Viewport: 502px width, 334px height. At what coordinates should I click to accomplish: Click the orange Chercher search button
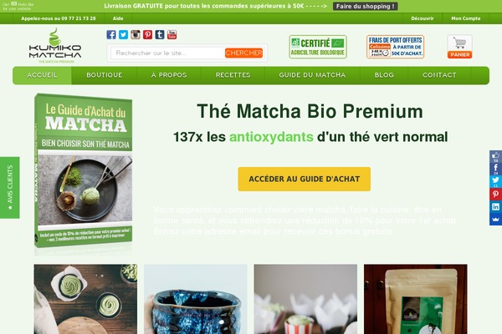pos(244,53)
